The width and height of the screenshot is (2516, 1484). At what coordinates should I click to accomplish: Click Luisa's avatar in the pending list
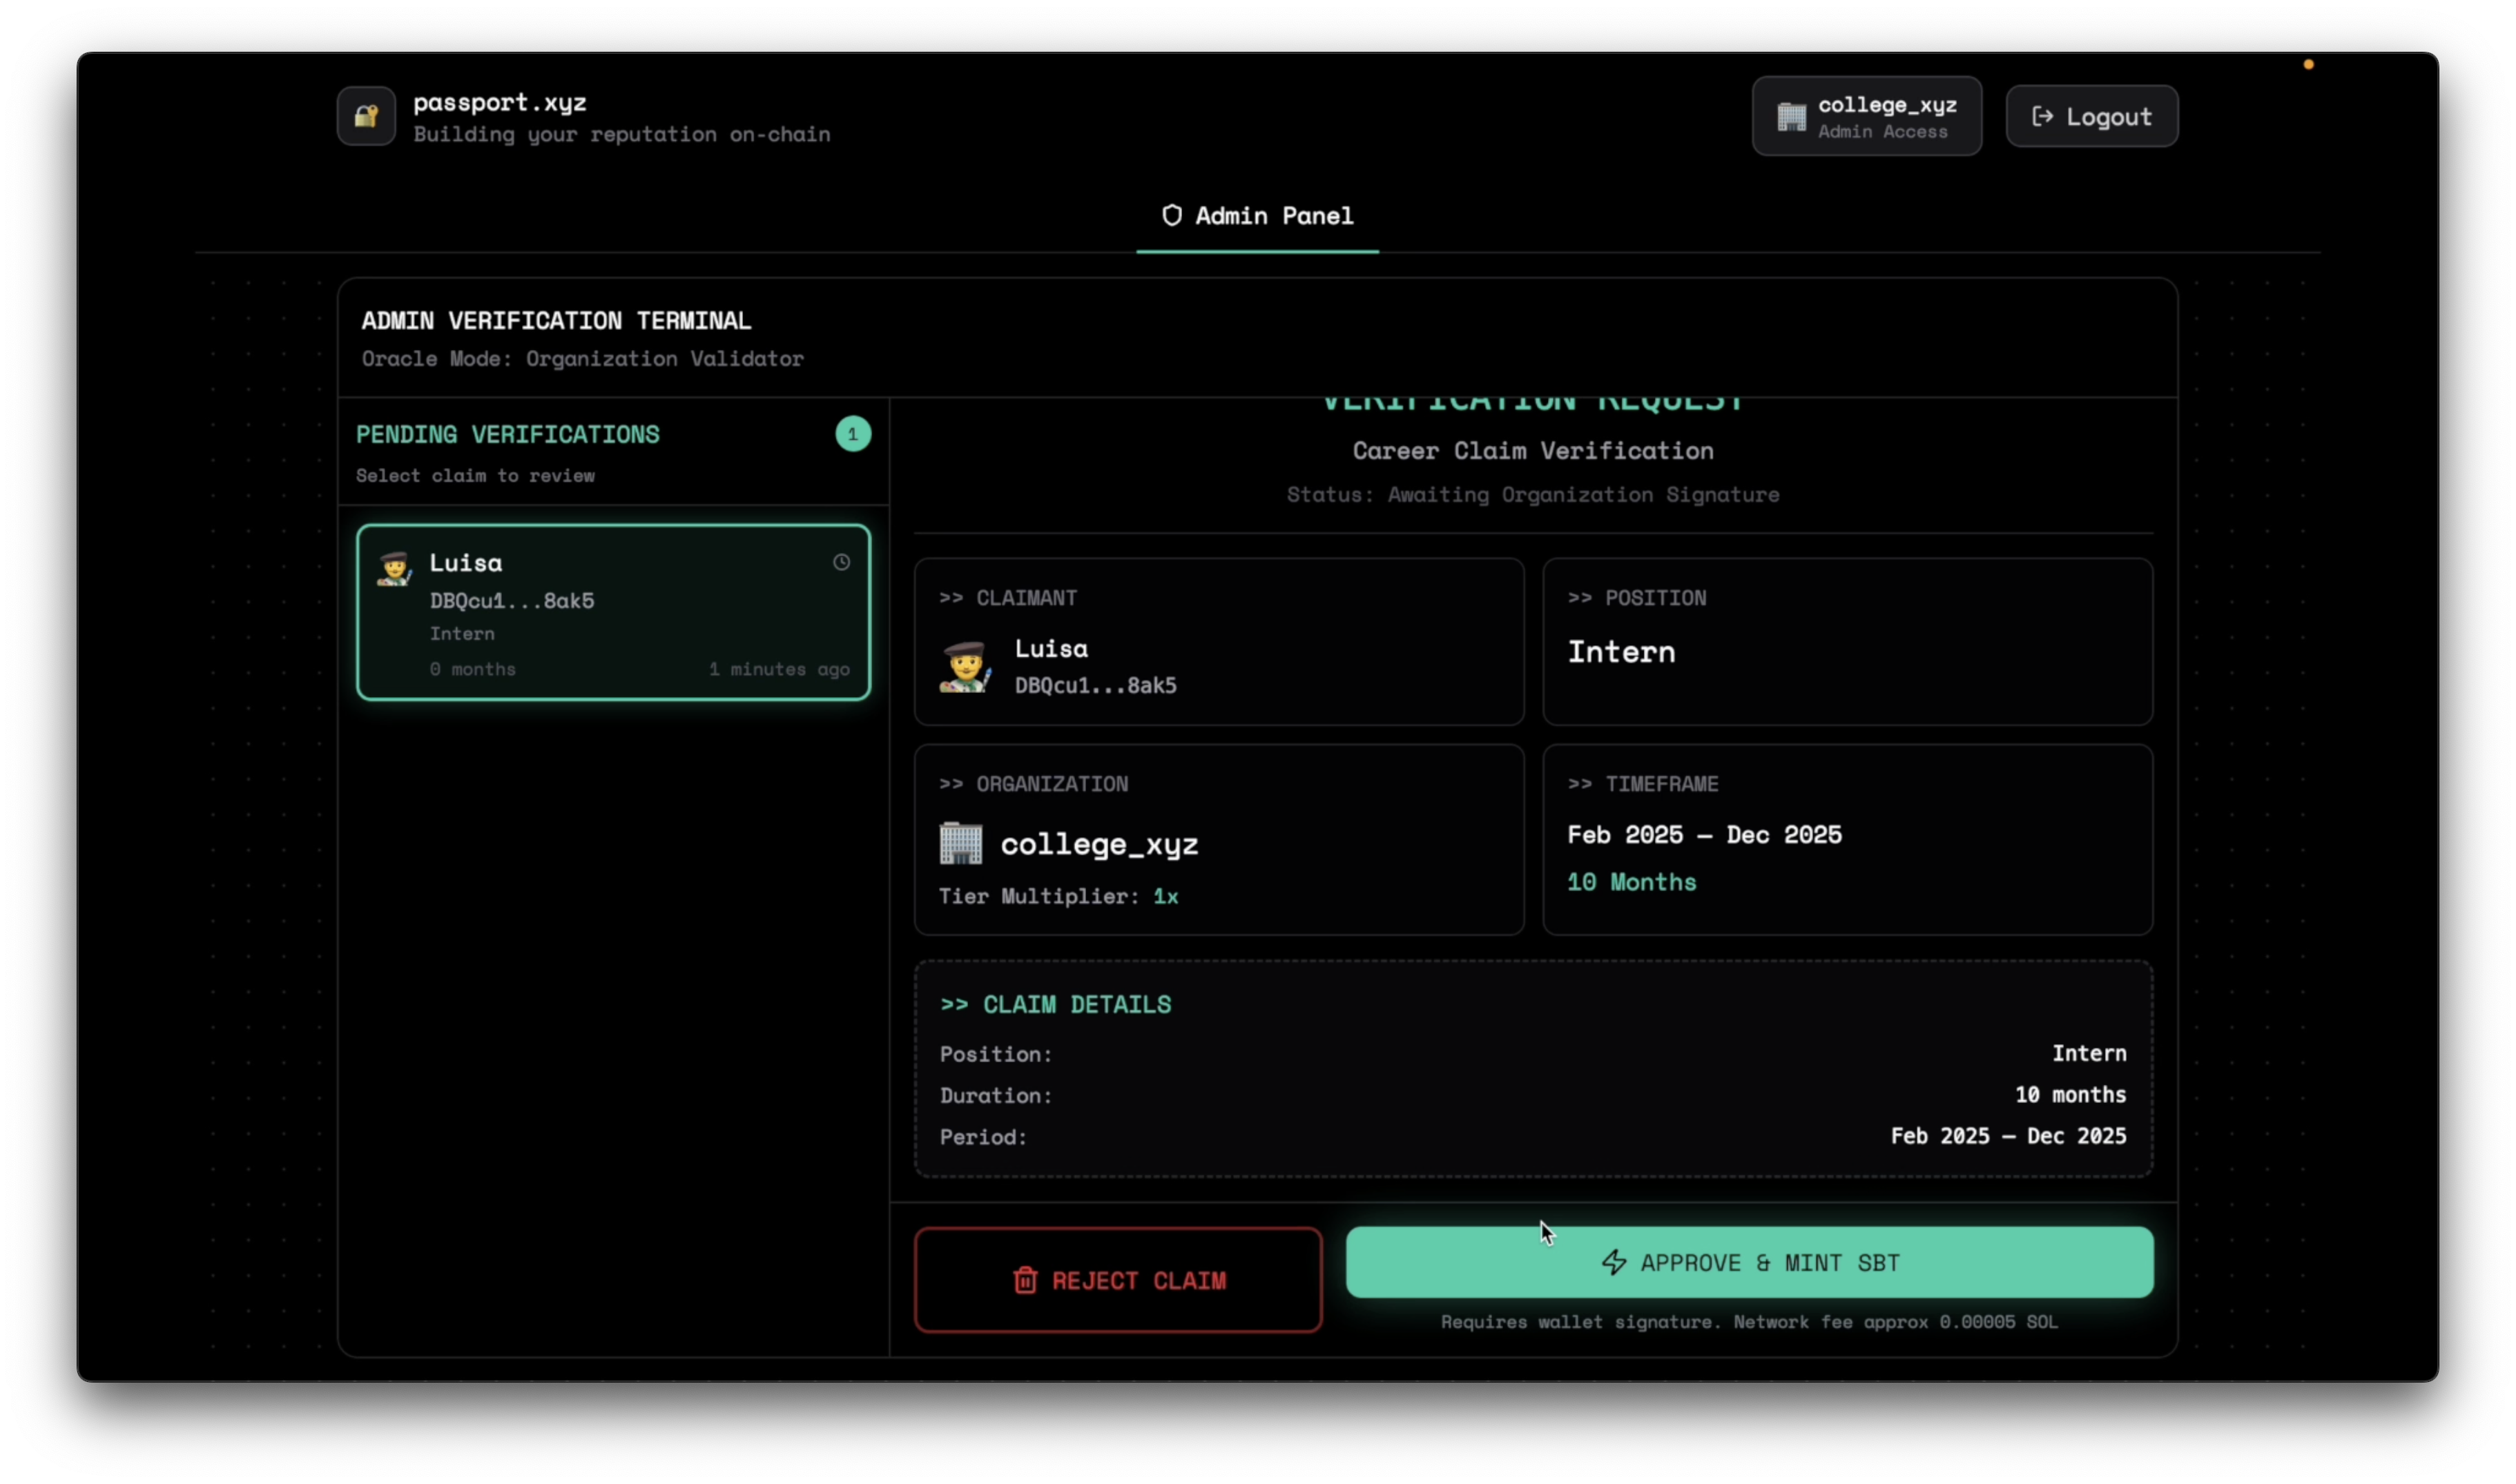pyautogui.click(x=394, y=568)
